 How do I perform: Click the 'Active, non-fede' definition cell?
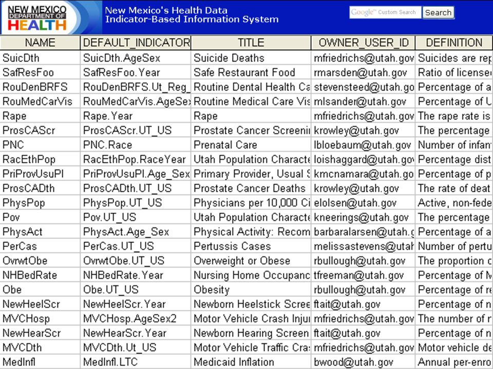454,203
